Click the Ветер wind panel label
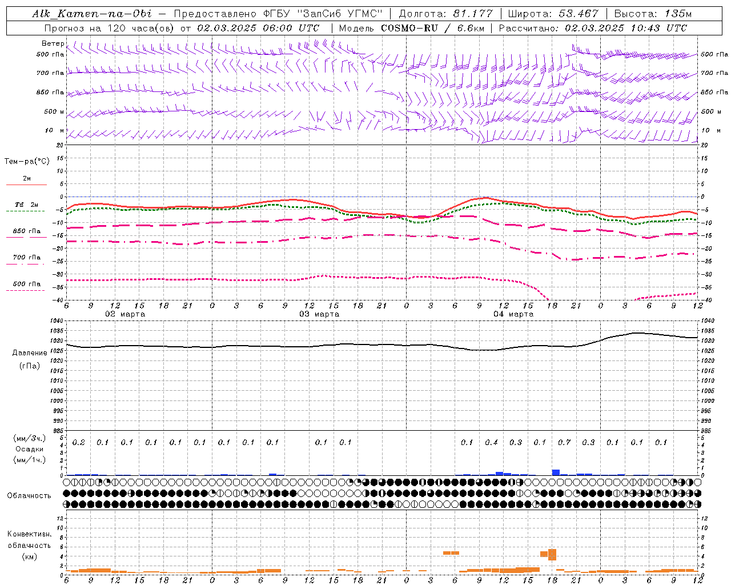Image resolution: width=731 pixels, height=585 pixels. point(53,43)
